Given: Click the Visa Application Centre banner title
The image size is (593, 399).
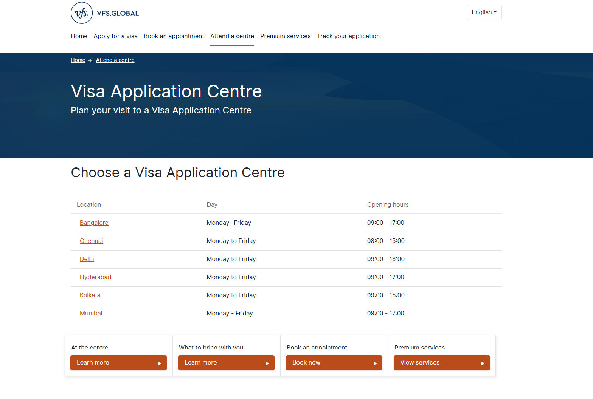Looking at the screenshot, I should pos(166,91).
